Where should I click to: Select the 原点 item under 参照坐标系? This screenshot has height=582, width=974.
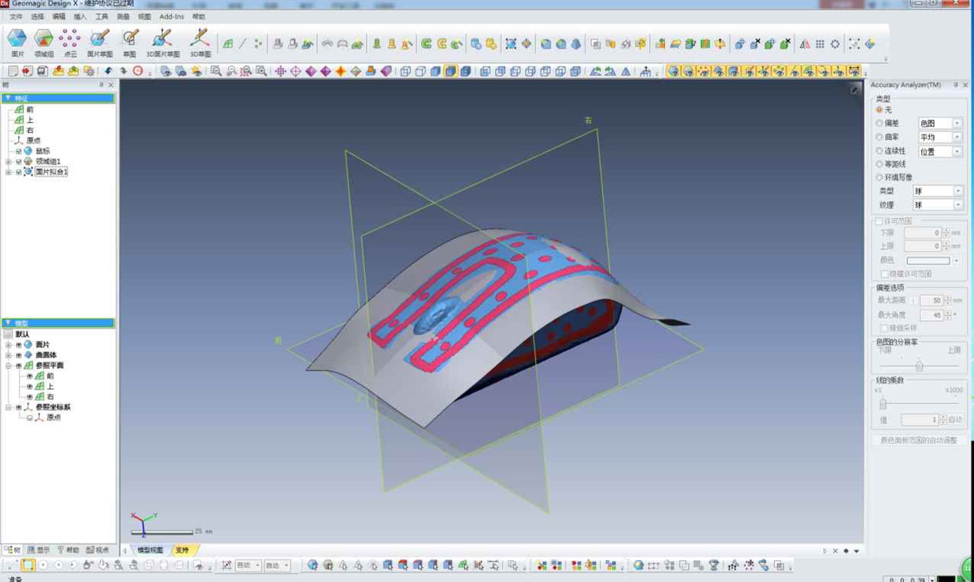tap(53, 418)
